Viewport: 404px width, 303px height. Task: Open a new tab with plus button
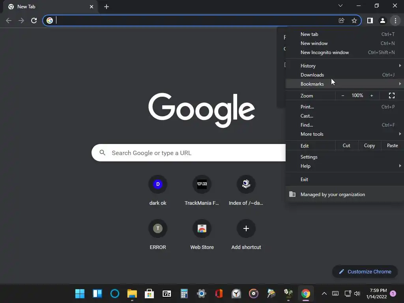(107, 7)
